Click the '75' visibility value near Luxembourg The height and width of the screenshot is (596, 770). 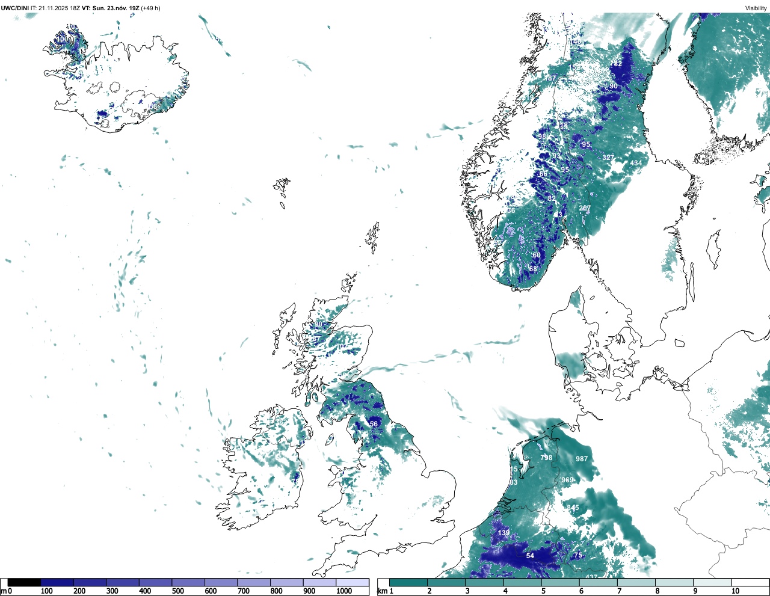click(x=578, y=556)
